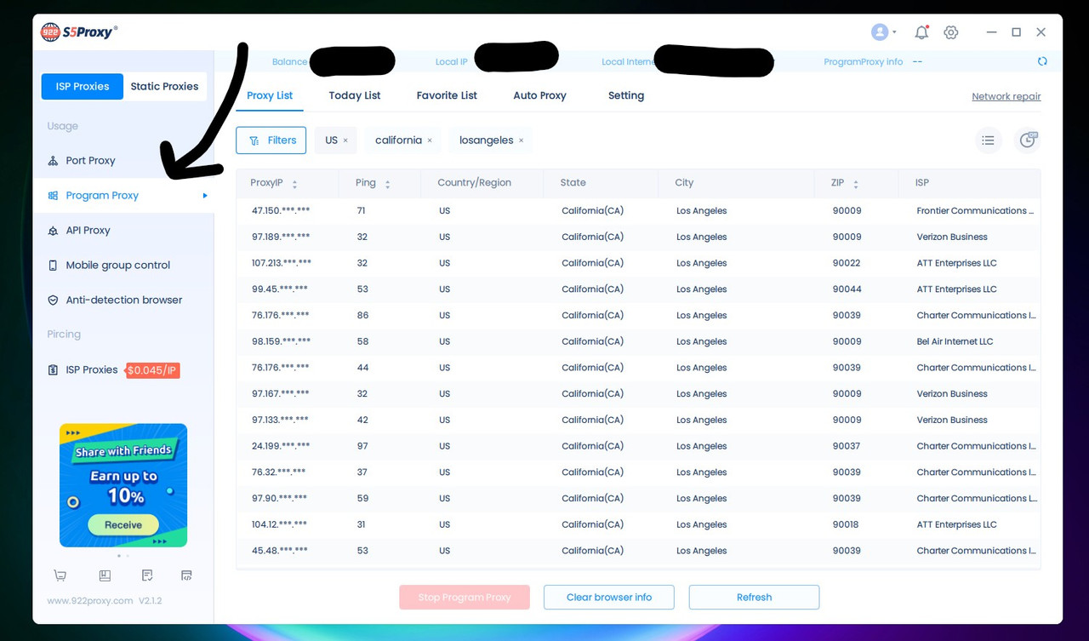Switch to Static Proxies toggle

coord(164,86)
